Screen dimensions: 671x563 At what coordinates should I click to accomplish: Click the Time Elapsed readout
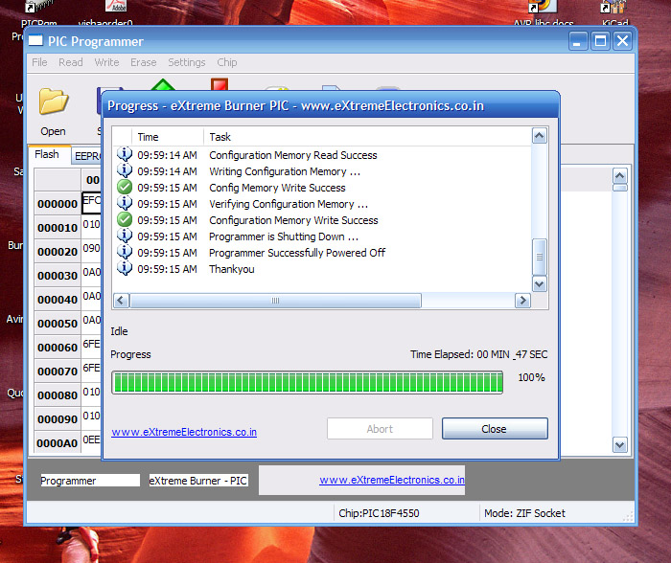coord(479,354)
